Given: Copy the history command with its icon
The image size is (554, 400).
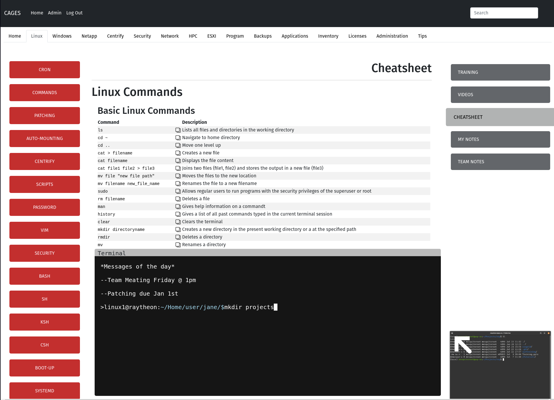Looking at the screenshot, I should point(178,214).
